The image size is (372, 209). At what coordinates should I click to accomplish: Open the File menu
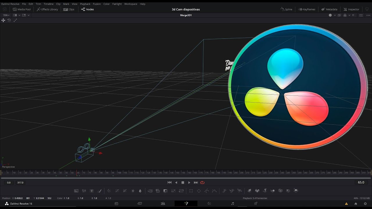(x=24, y=4)
